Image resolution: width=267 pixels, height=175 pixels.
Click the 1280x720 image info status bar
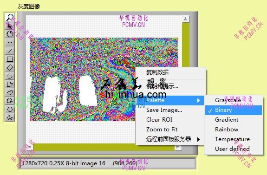[x=108, y=163]
